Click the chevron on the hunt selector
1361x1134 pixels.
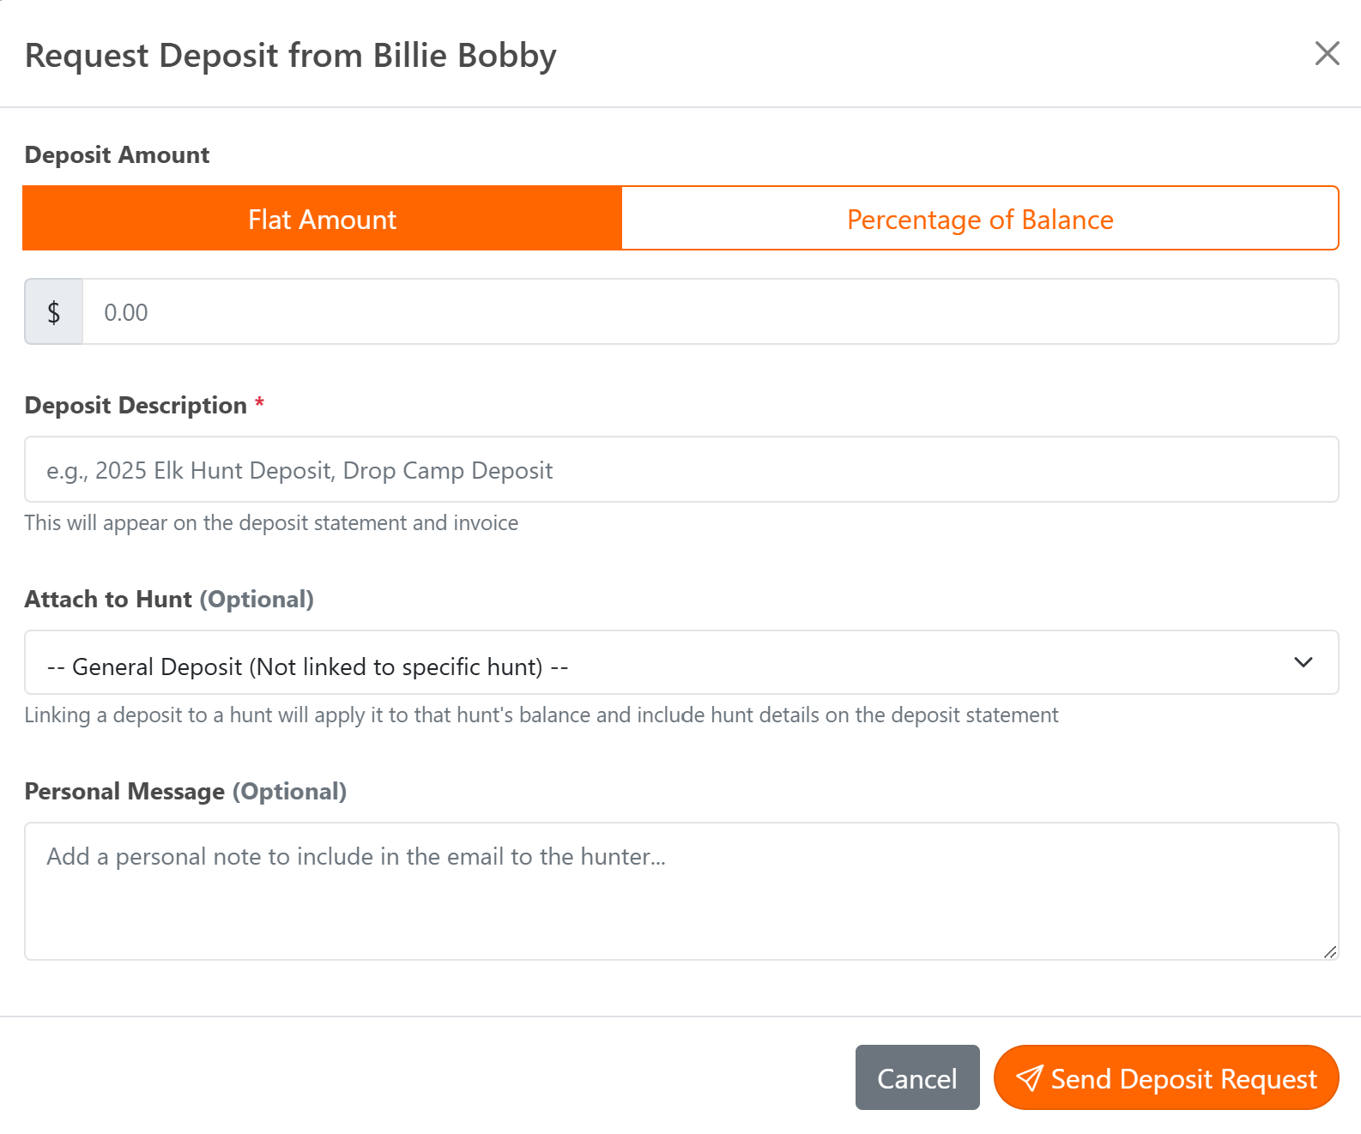[x=1304, y=662]
